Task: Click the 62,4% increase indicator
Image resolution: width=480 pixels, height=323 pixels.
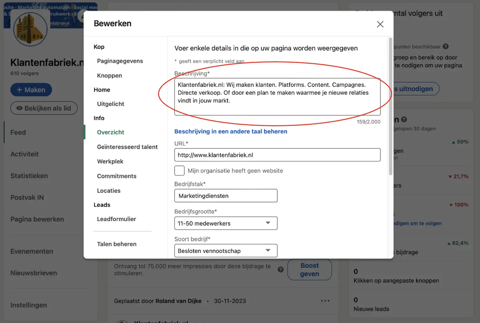Action: pyautogui.click(x=458, y=243)
